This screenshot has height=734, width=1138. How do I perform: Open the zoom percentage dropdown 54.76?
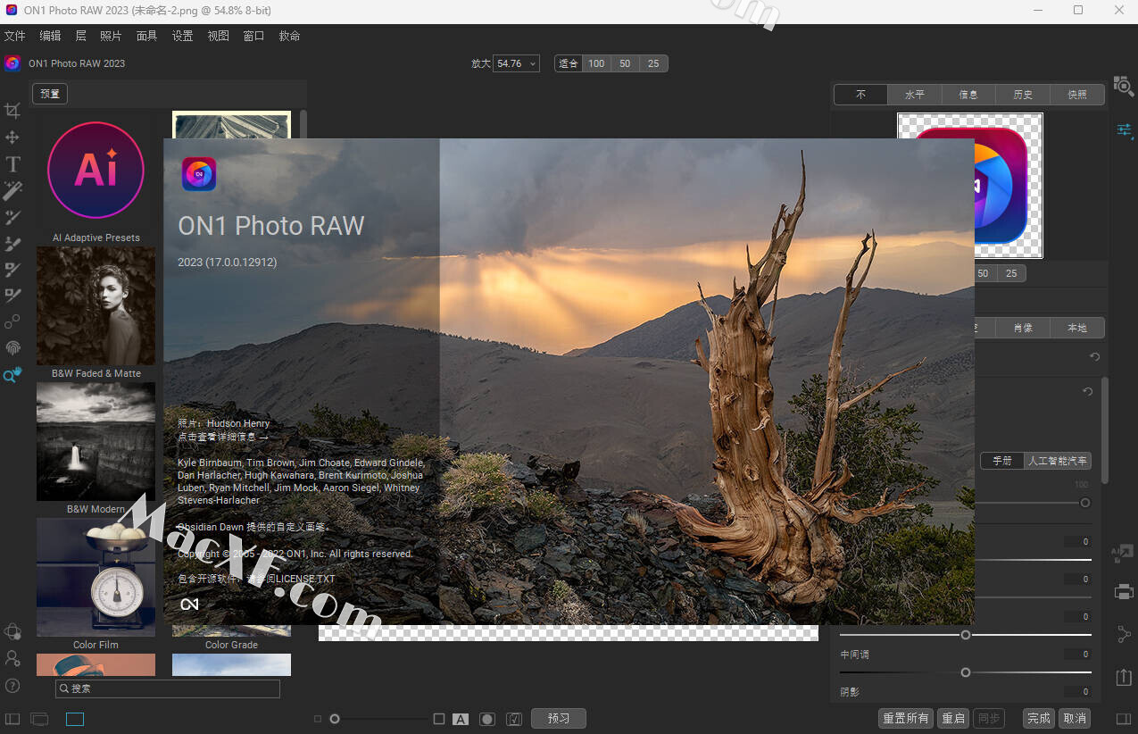coord(517,63)
